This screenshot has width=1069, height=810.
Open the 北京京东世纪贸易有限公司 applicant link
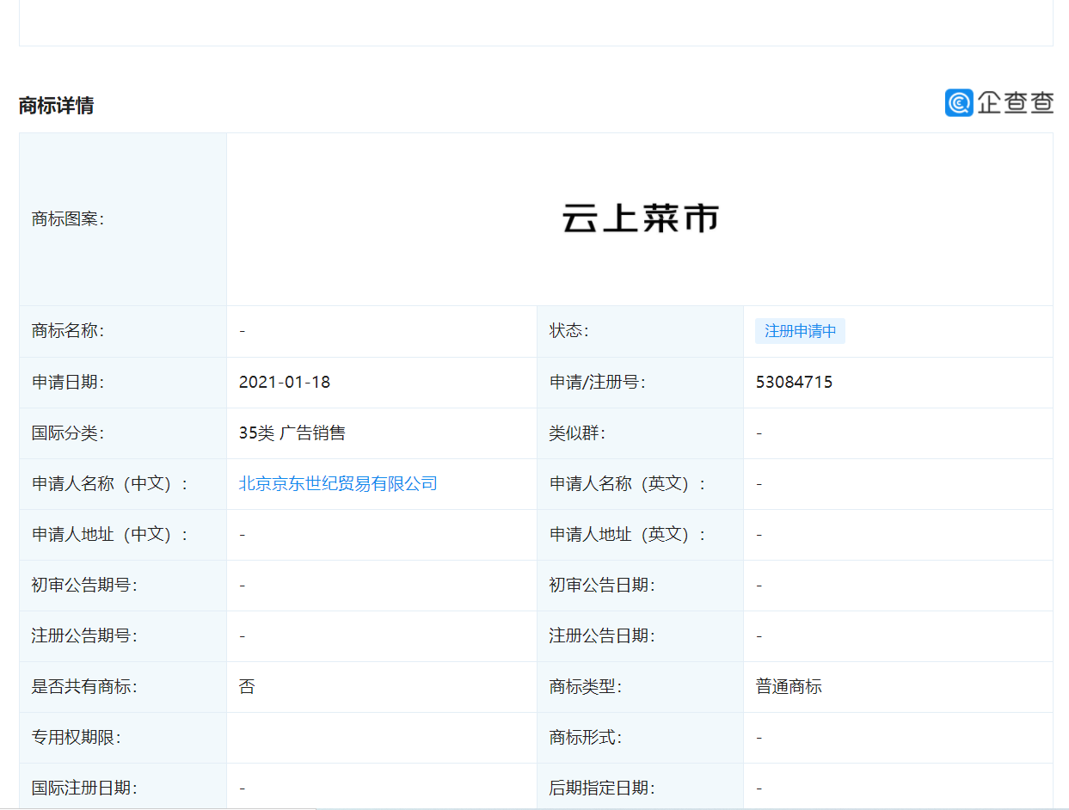click(338, 484)
